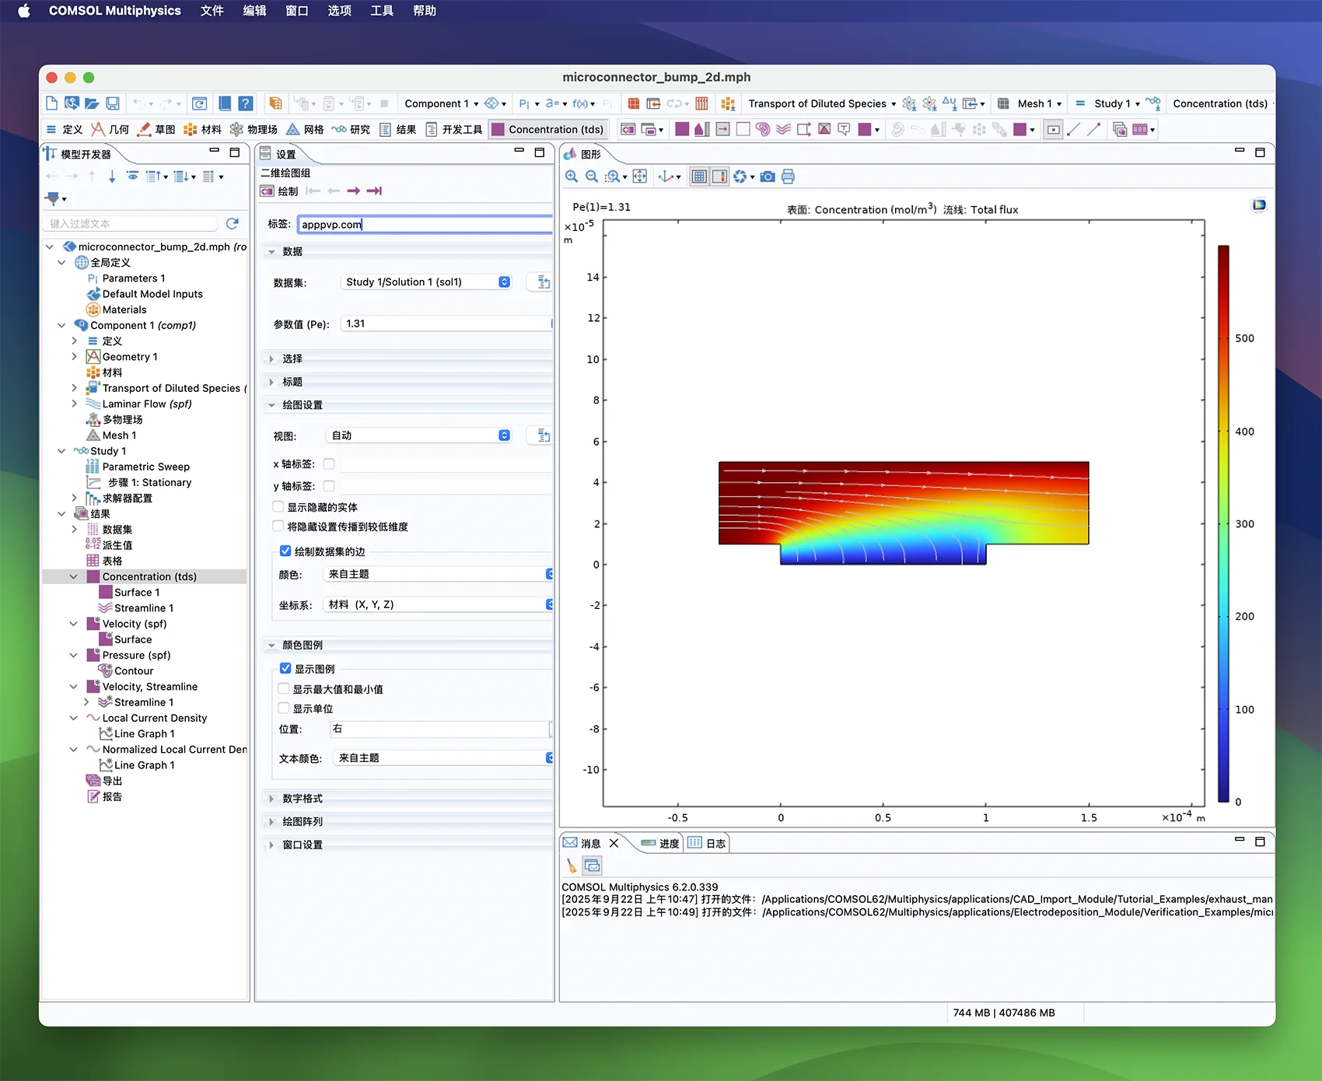Save the current model
Image resolution: width=1322 pixels, height=1081 pixels.
click(x=113, y=103)
